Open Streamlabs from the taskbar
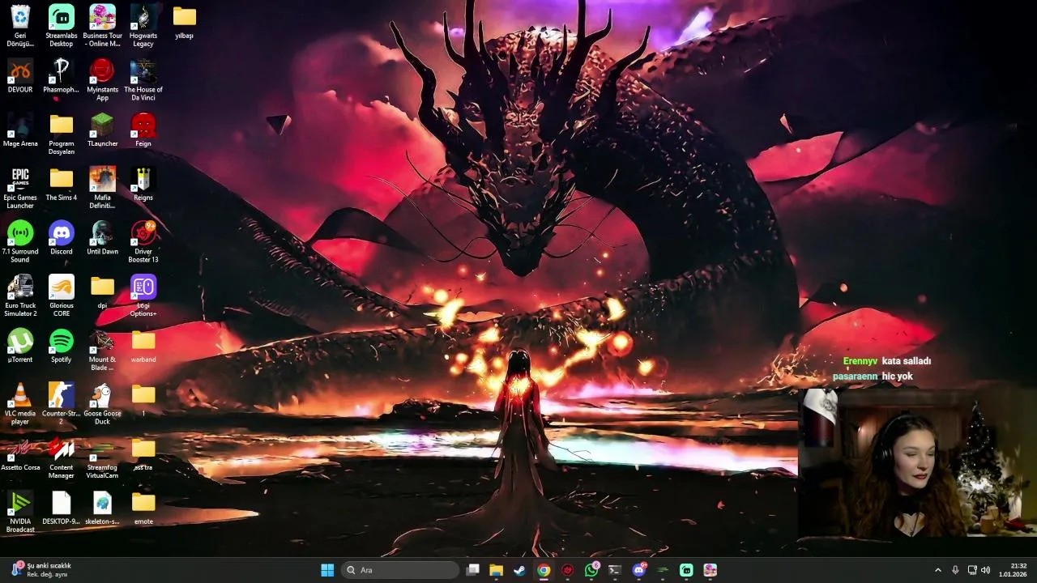This screenshot has height=583, width=1037. pos(686,570)
